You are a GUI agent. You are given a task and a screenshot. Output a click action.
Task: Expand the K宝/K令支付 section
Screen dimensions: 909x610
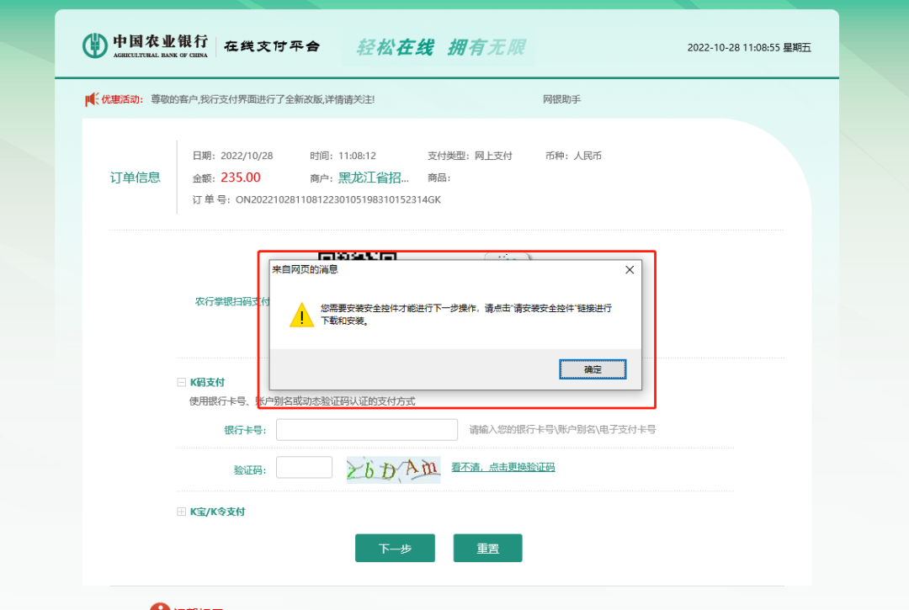(x=182, y=512)
